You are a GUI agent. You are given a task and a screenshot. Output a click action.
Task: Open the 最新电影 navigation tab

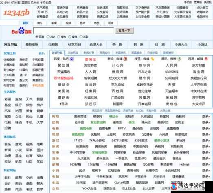click(x=32, y=44)
